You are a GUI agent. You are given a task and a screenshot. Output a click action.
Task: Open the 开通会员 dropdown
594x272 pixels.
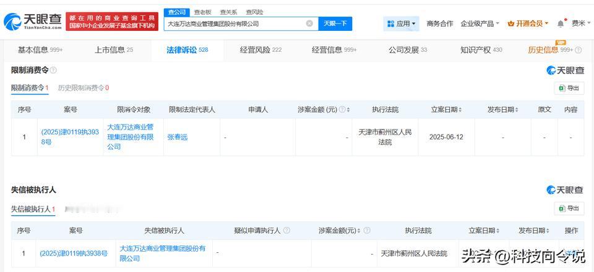click(528, 24)
